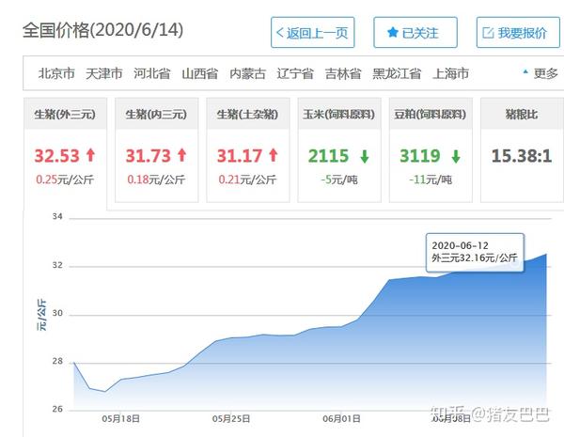The width and height of the screenshot is (564, 437).
Task: Click the green down arrow beside 3119
Action: (456, 157)
